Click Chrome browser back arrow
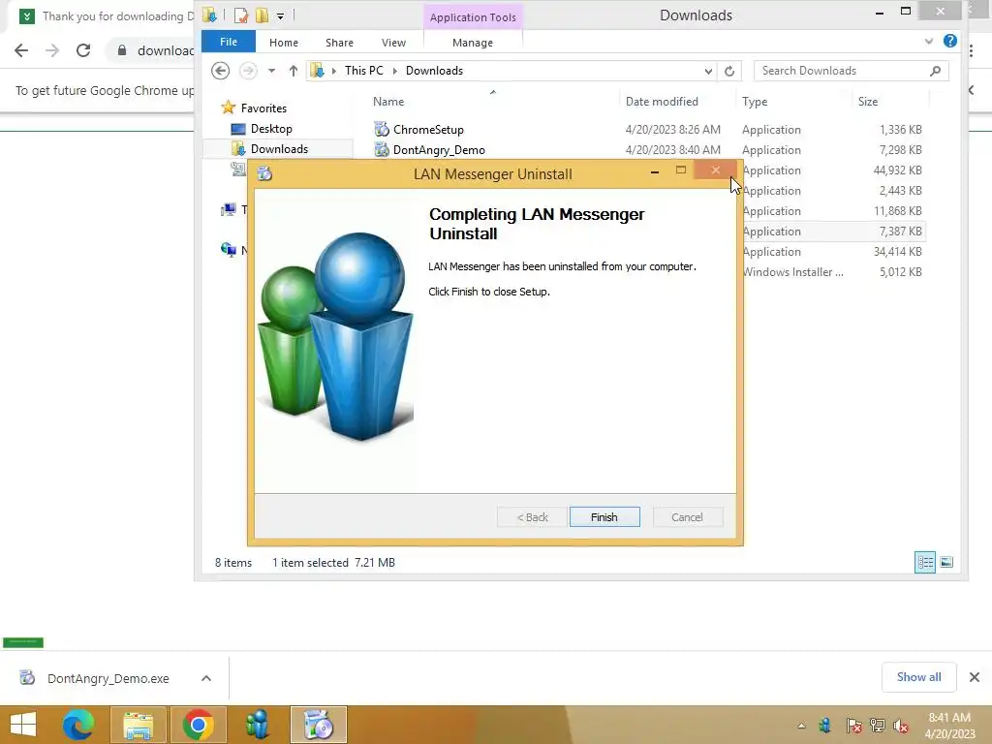The height and width of the screenshot is (744, 992). [x=21, y=50]
